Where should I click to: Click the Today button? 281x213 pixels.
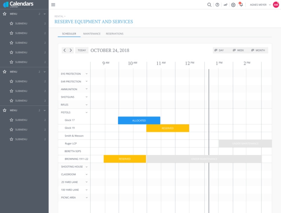(82, 50)
